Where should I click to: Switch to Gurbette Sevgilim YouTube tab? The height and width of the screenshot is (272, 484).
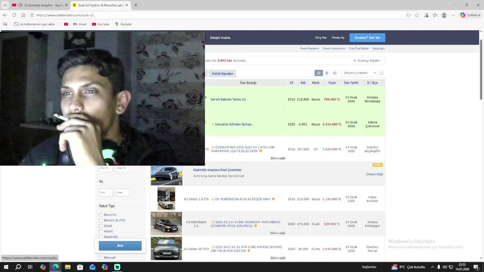(40, 5)
